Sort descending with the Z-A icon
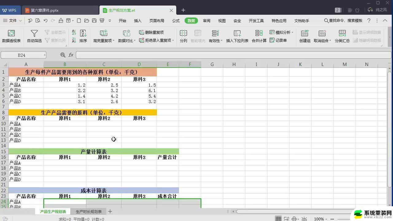Screen dimensions: 393x221 pyautogui.click(x=74, y=40)
